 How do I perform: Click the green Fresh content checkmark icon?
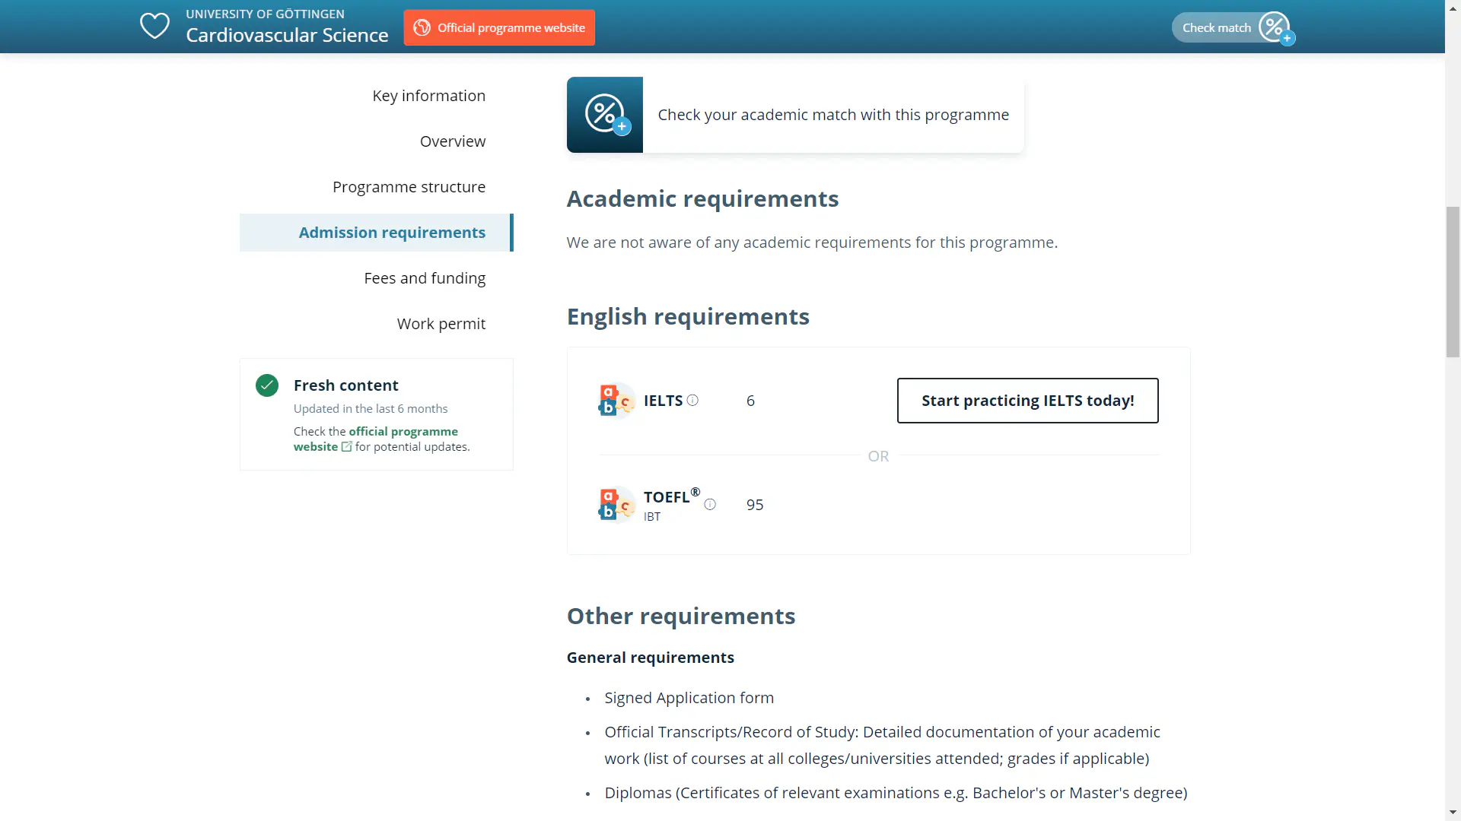click(x=266, y=385)
